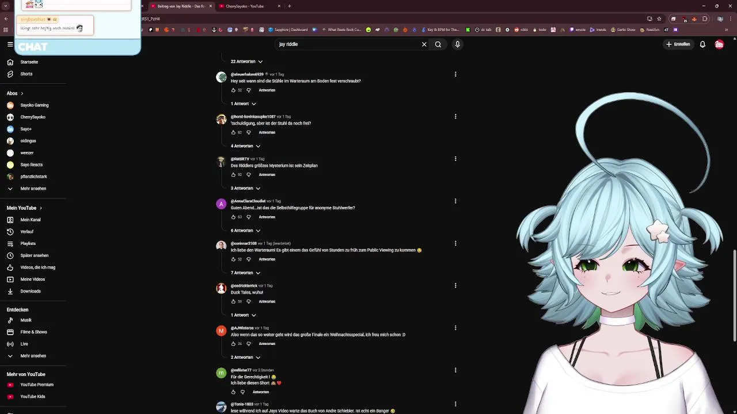
Task: Open the @cedrickterrick channel avatar
Action: pos(221,289)
